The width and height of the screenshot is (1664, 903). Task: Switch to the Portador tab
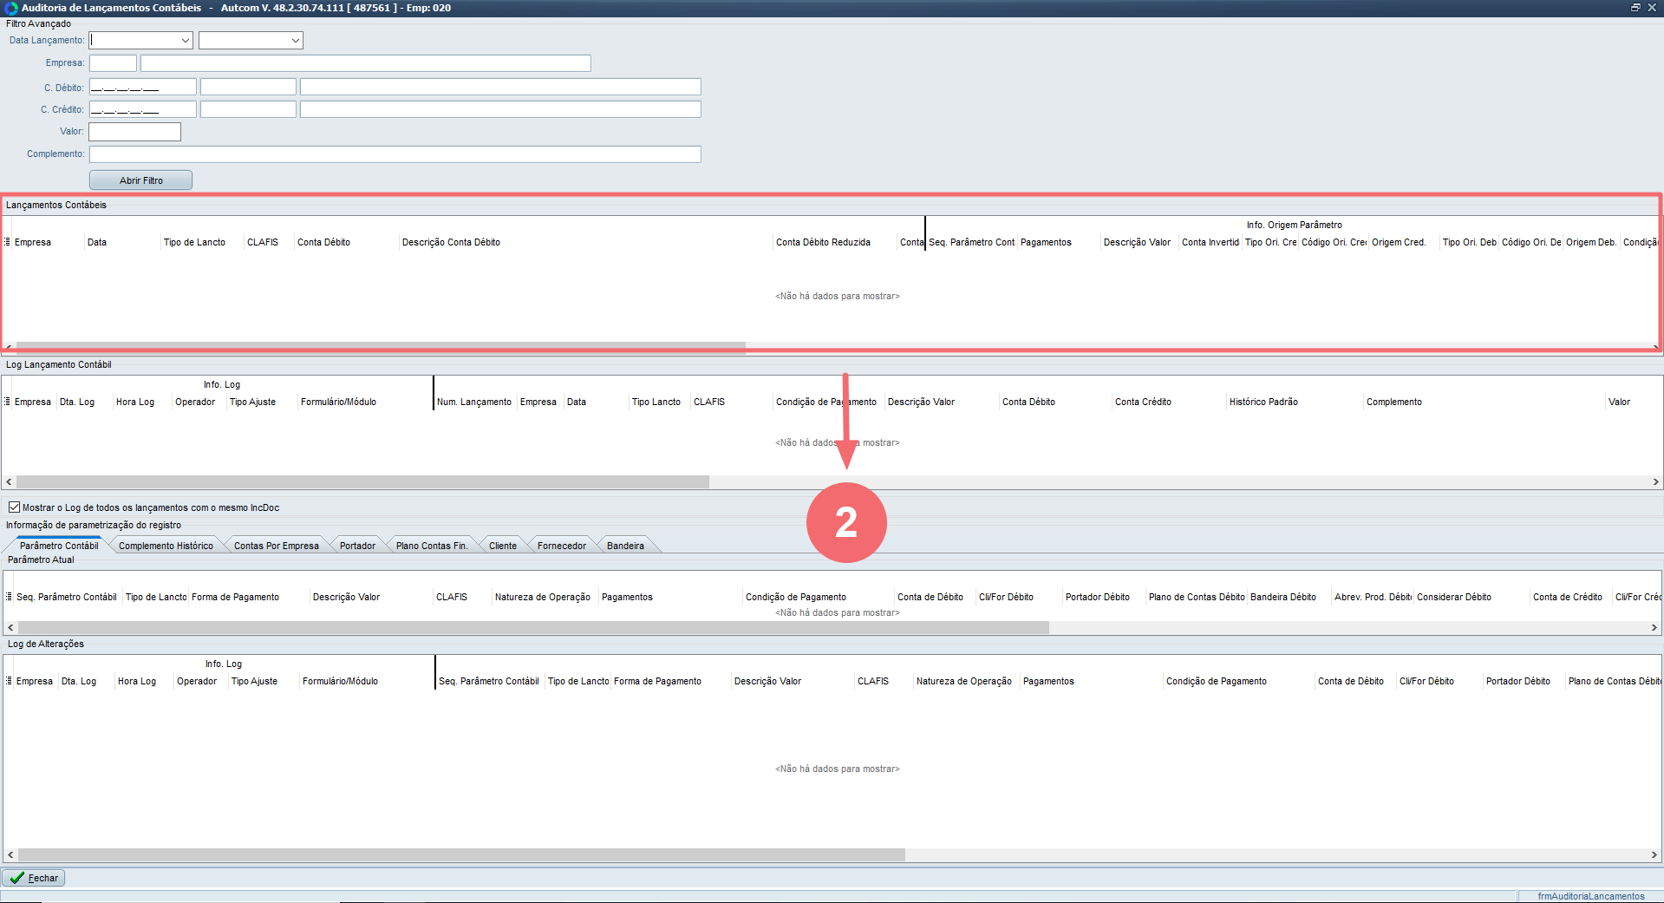click(357, 546)
